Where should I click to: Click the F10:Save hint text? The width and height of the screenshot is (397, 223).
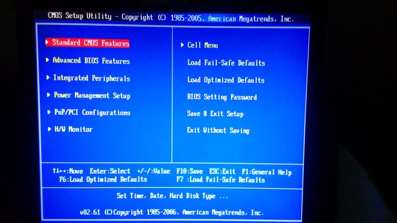(190, 171)
